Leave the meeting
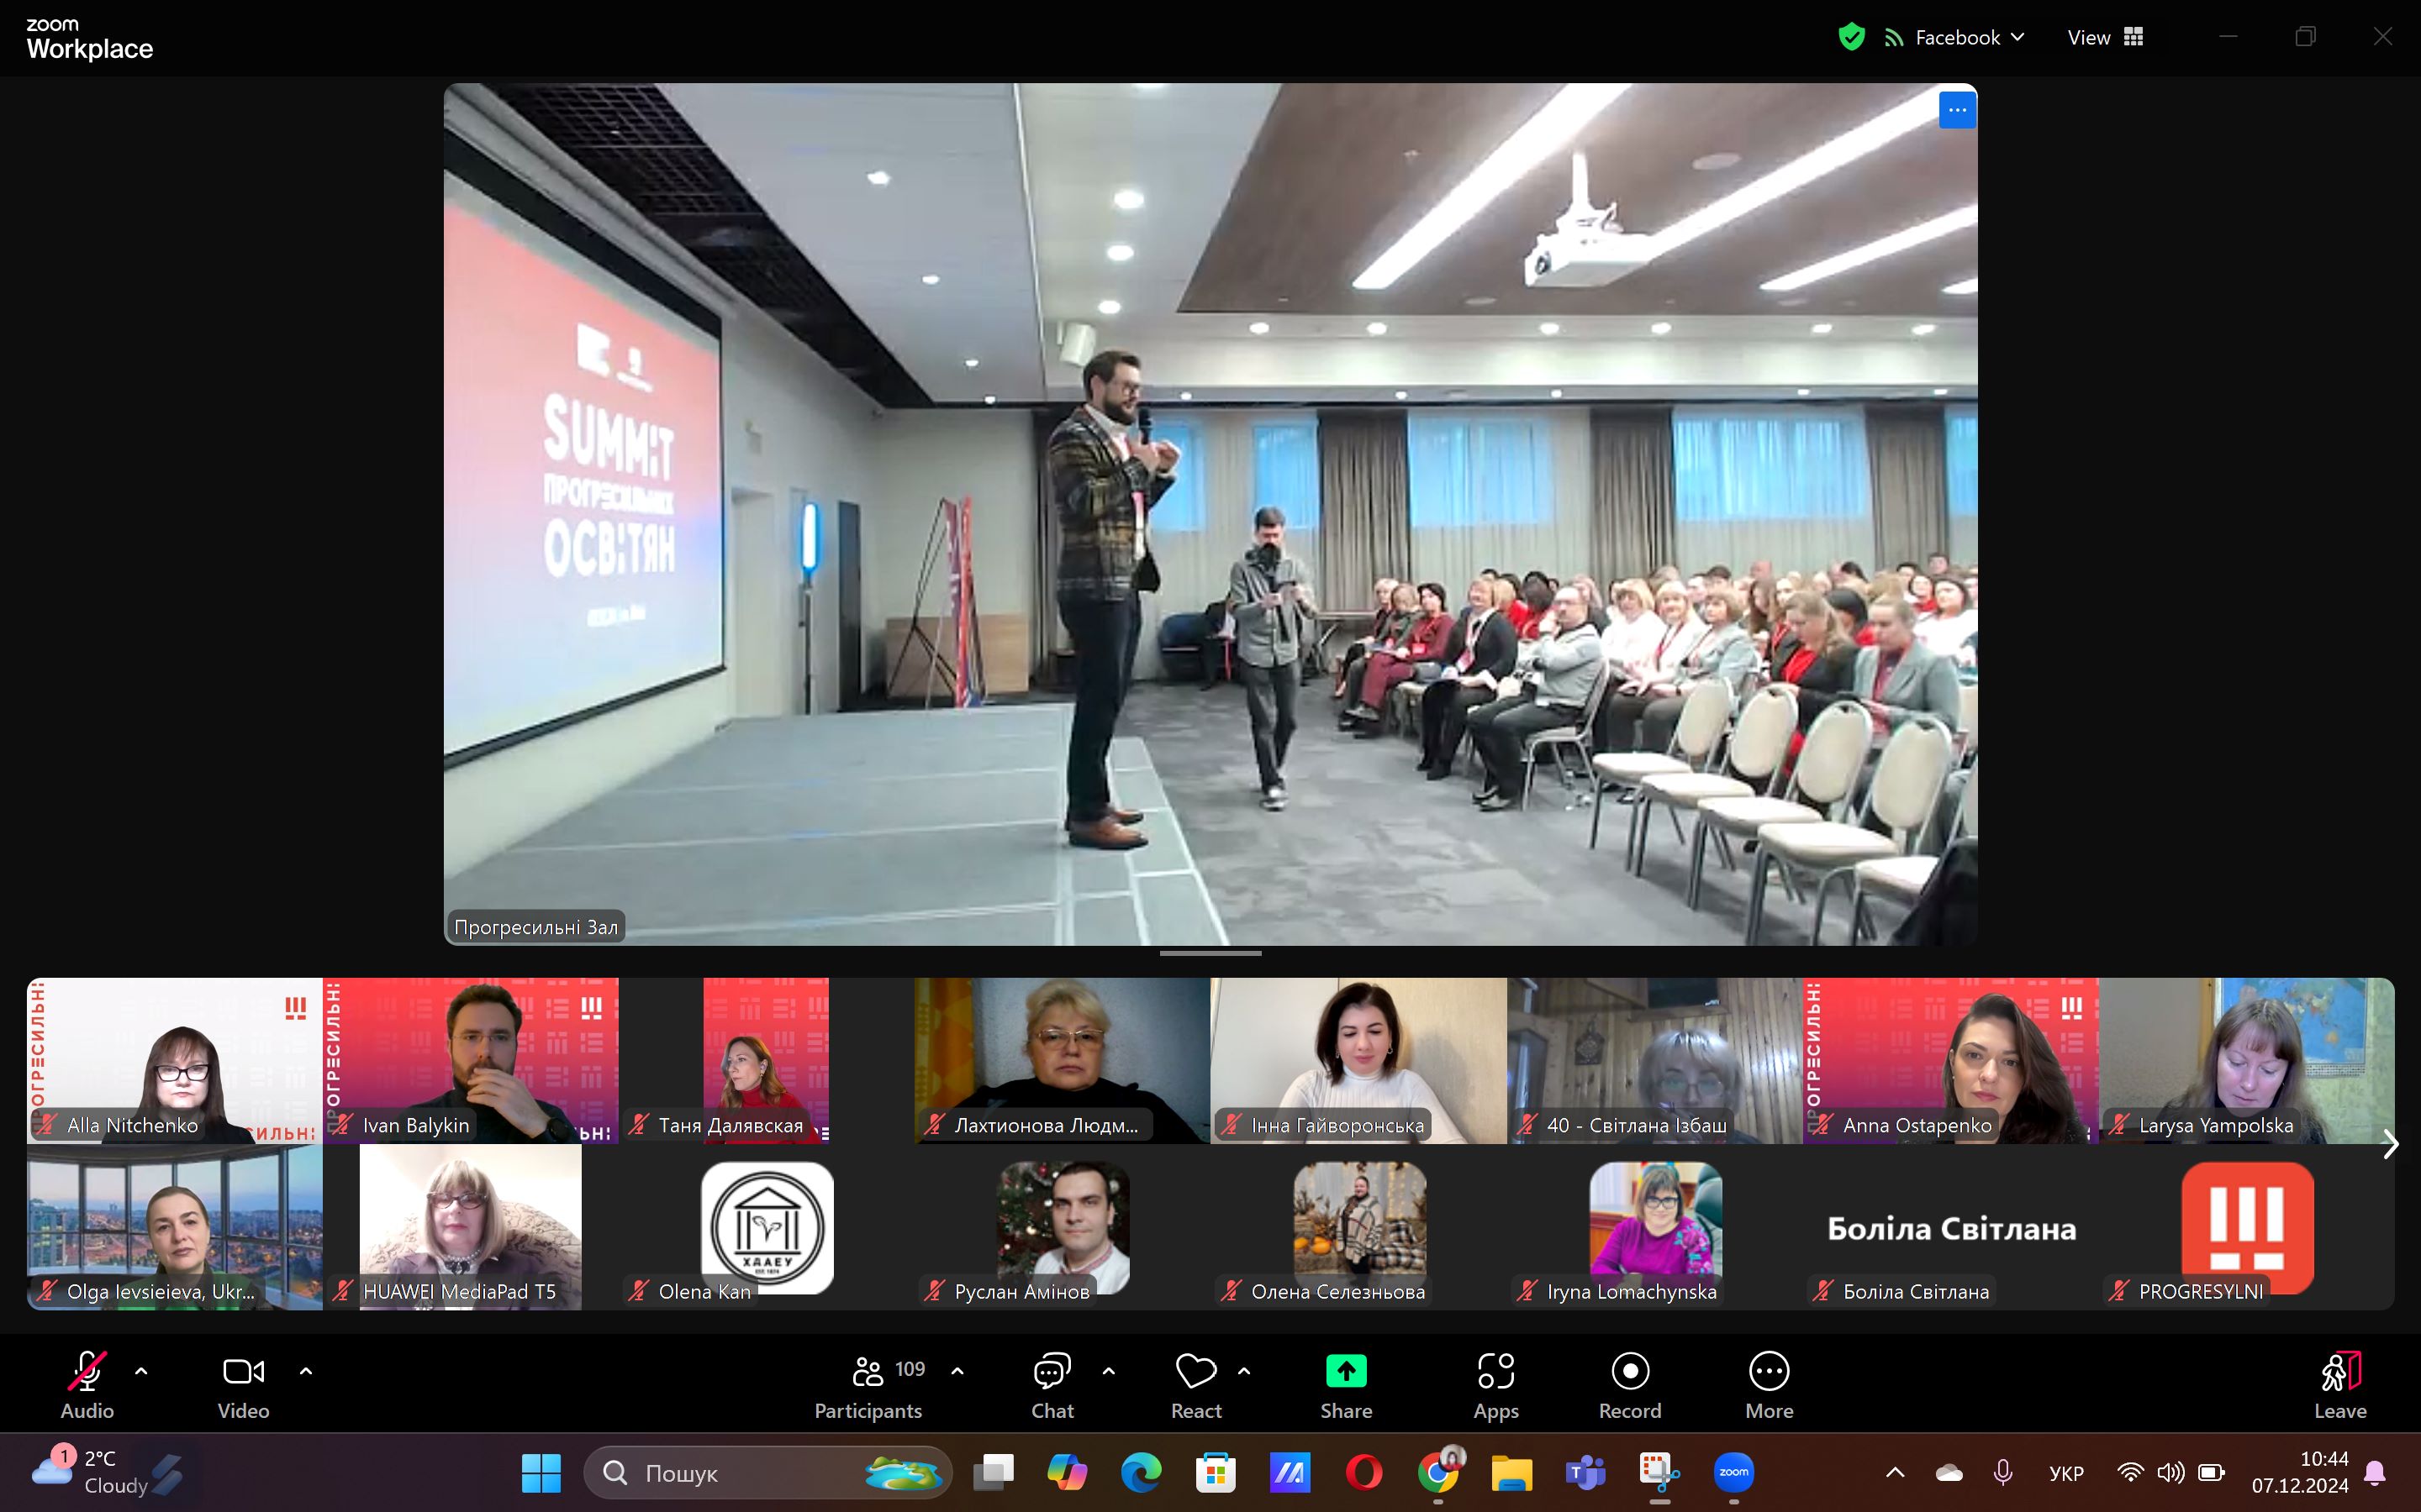The width and height of the screenshot is (2421, 1512). (2339, 1385)
